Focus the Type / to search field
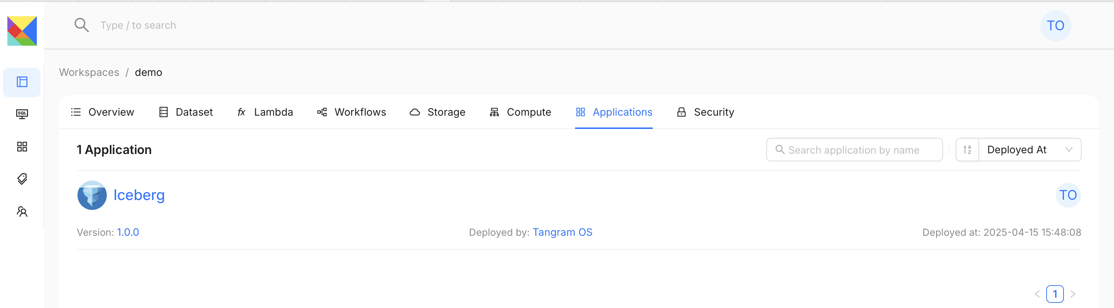Screen dimensions: 1114x308 coord(139,25)
